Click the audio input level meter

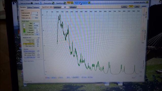tap(24, 28)
